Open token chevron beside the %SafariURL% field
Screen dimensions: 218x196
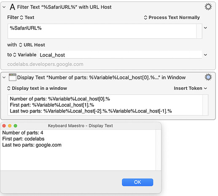pos(205,28)
